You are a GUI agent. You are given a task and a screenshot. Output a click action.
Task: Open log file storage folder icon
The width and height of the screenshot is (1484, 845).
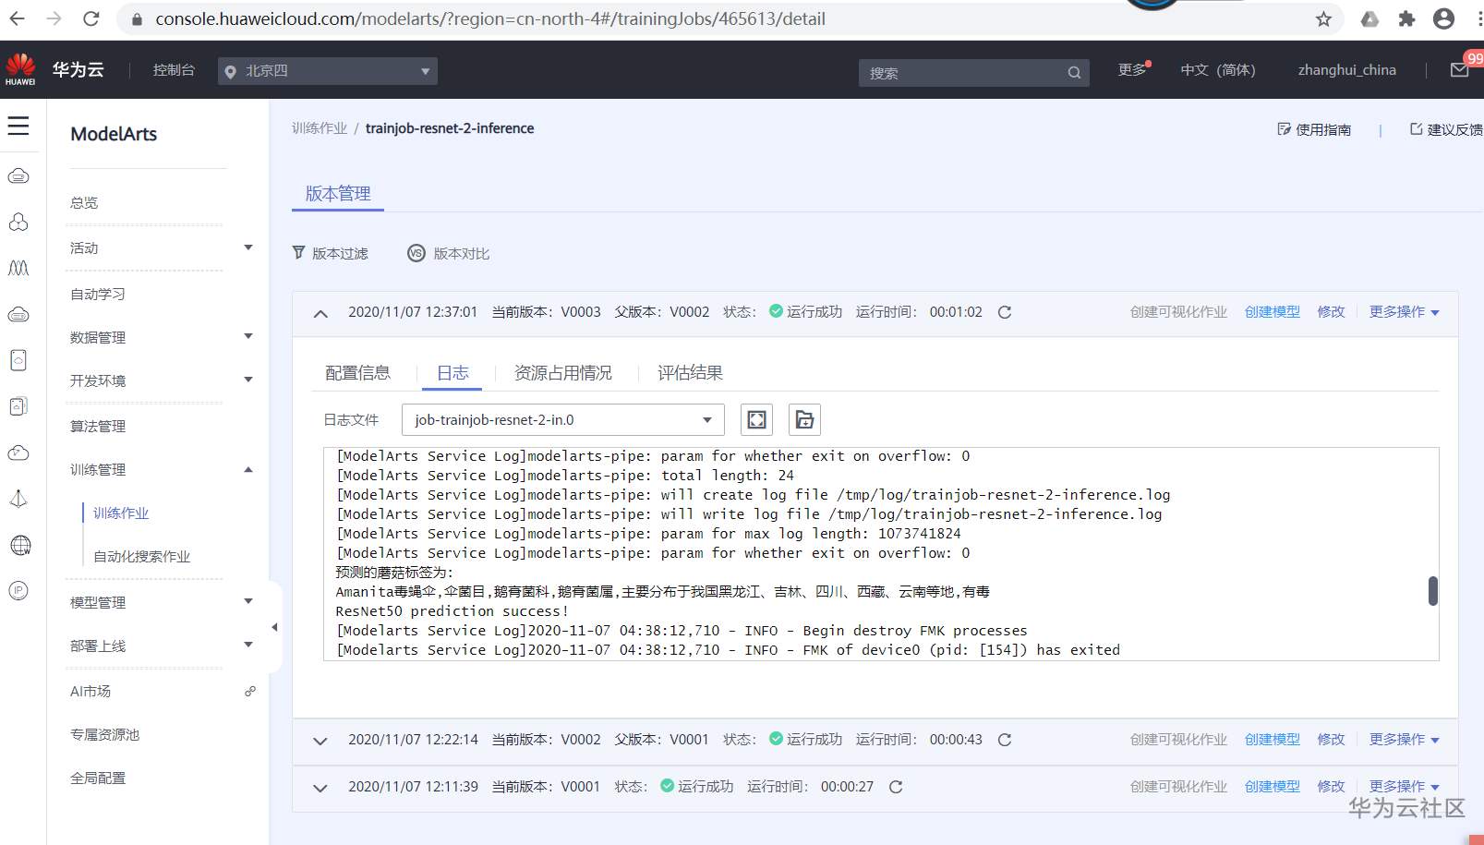click(x=804, y=420)
